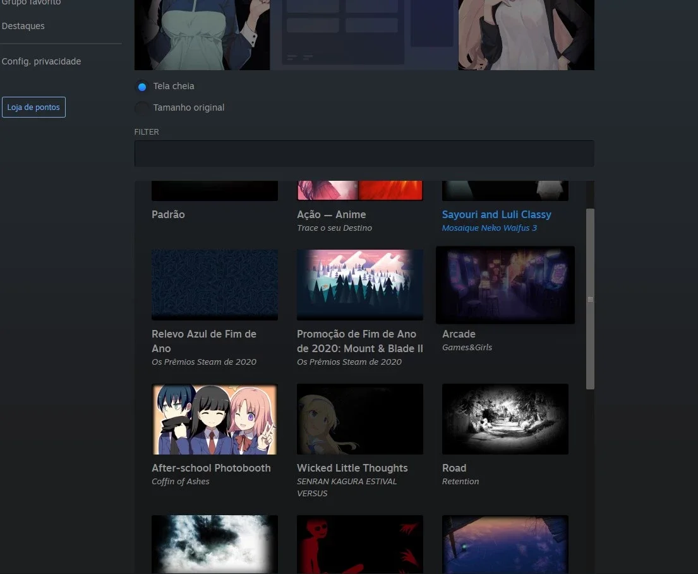The image size is (698, 574).
Task: Choose the Mount & Blade II snowy forest thumbnail
Action: [360, 284]
